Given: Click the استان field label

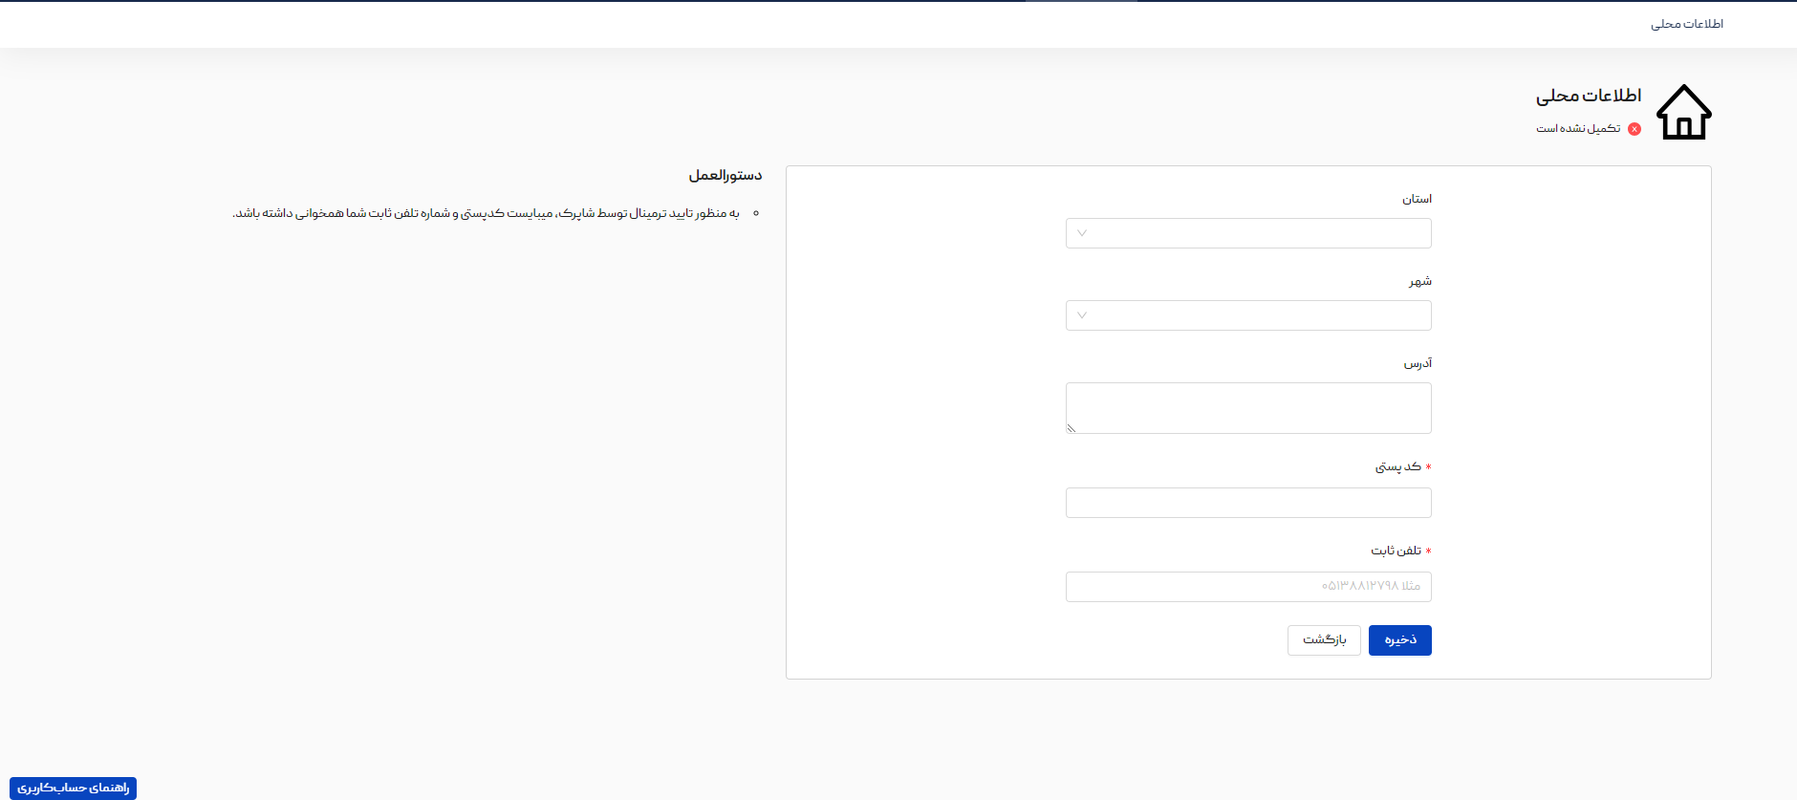Looking at the screenshot, I should [1417, 199].
